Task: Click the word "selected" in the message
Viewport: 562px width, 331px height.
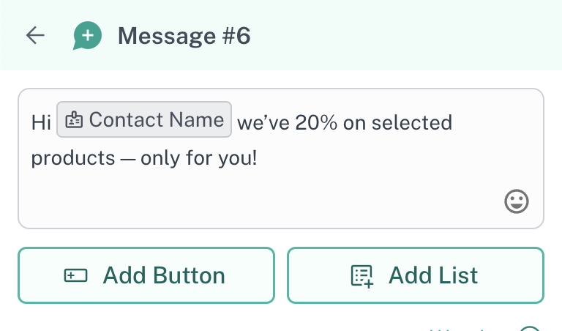Action: (411, 122)
